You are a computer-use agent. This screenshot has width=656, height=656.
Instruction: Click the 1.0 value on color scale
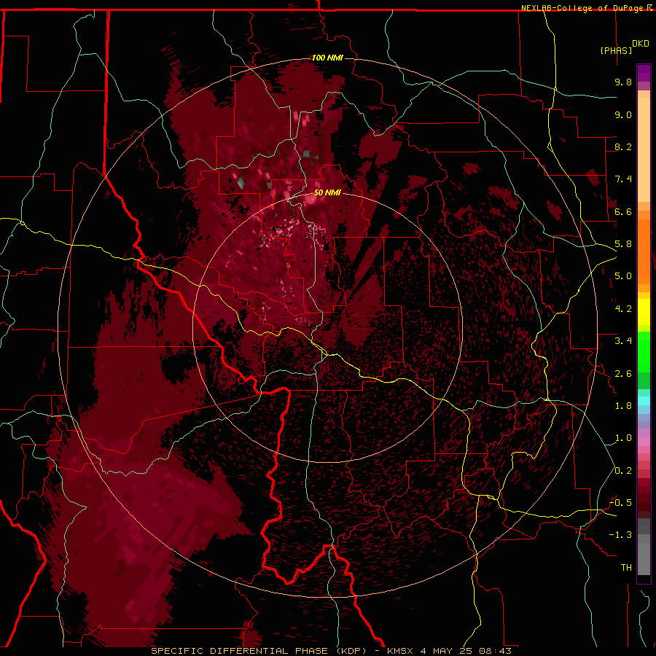pyautogui.click(x=623, y=438)
